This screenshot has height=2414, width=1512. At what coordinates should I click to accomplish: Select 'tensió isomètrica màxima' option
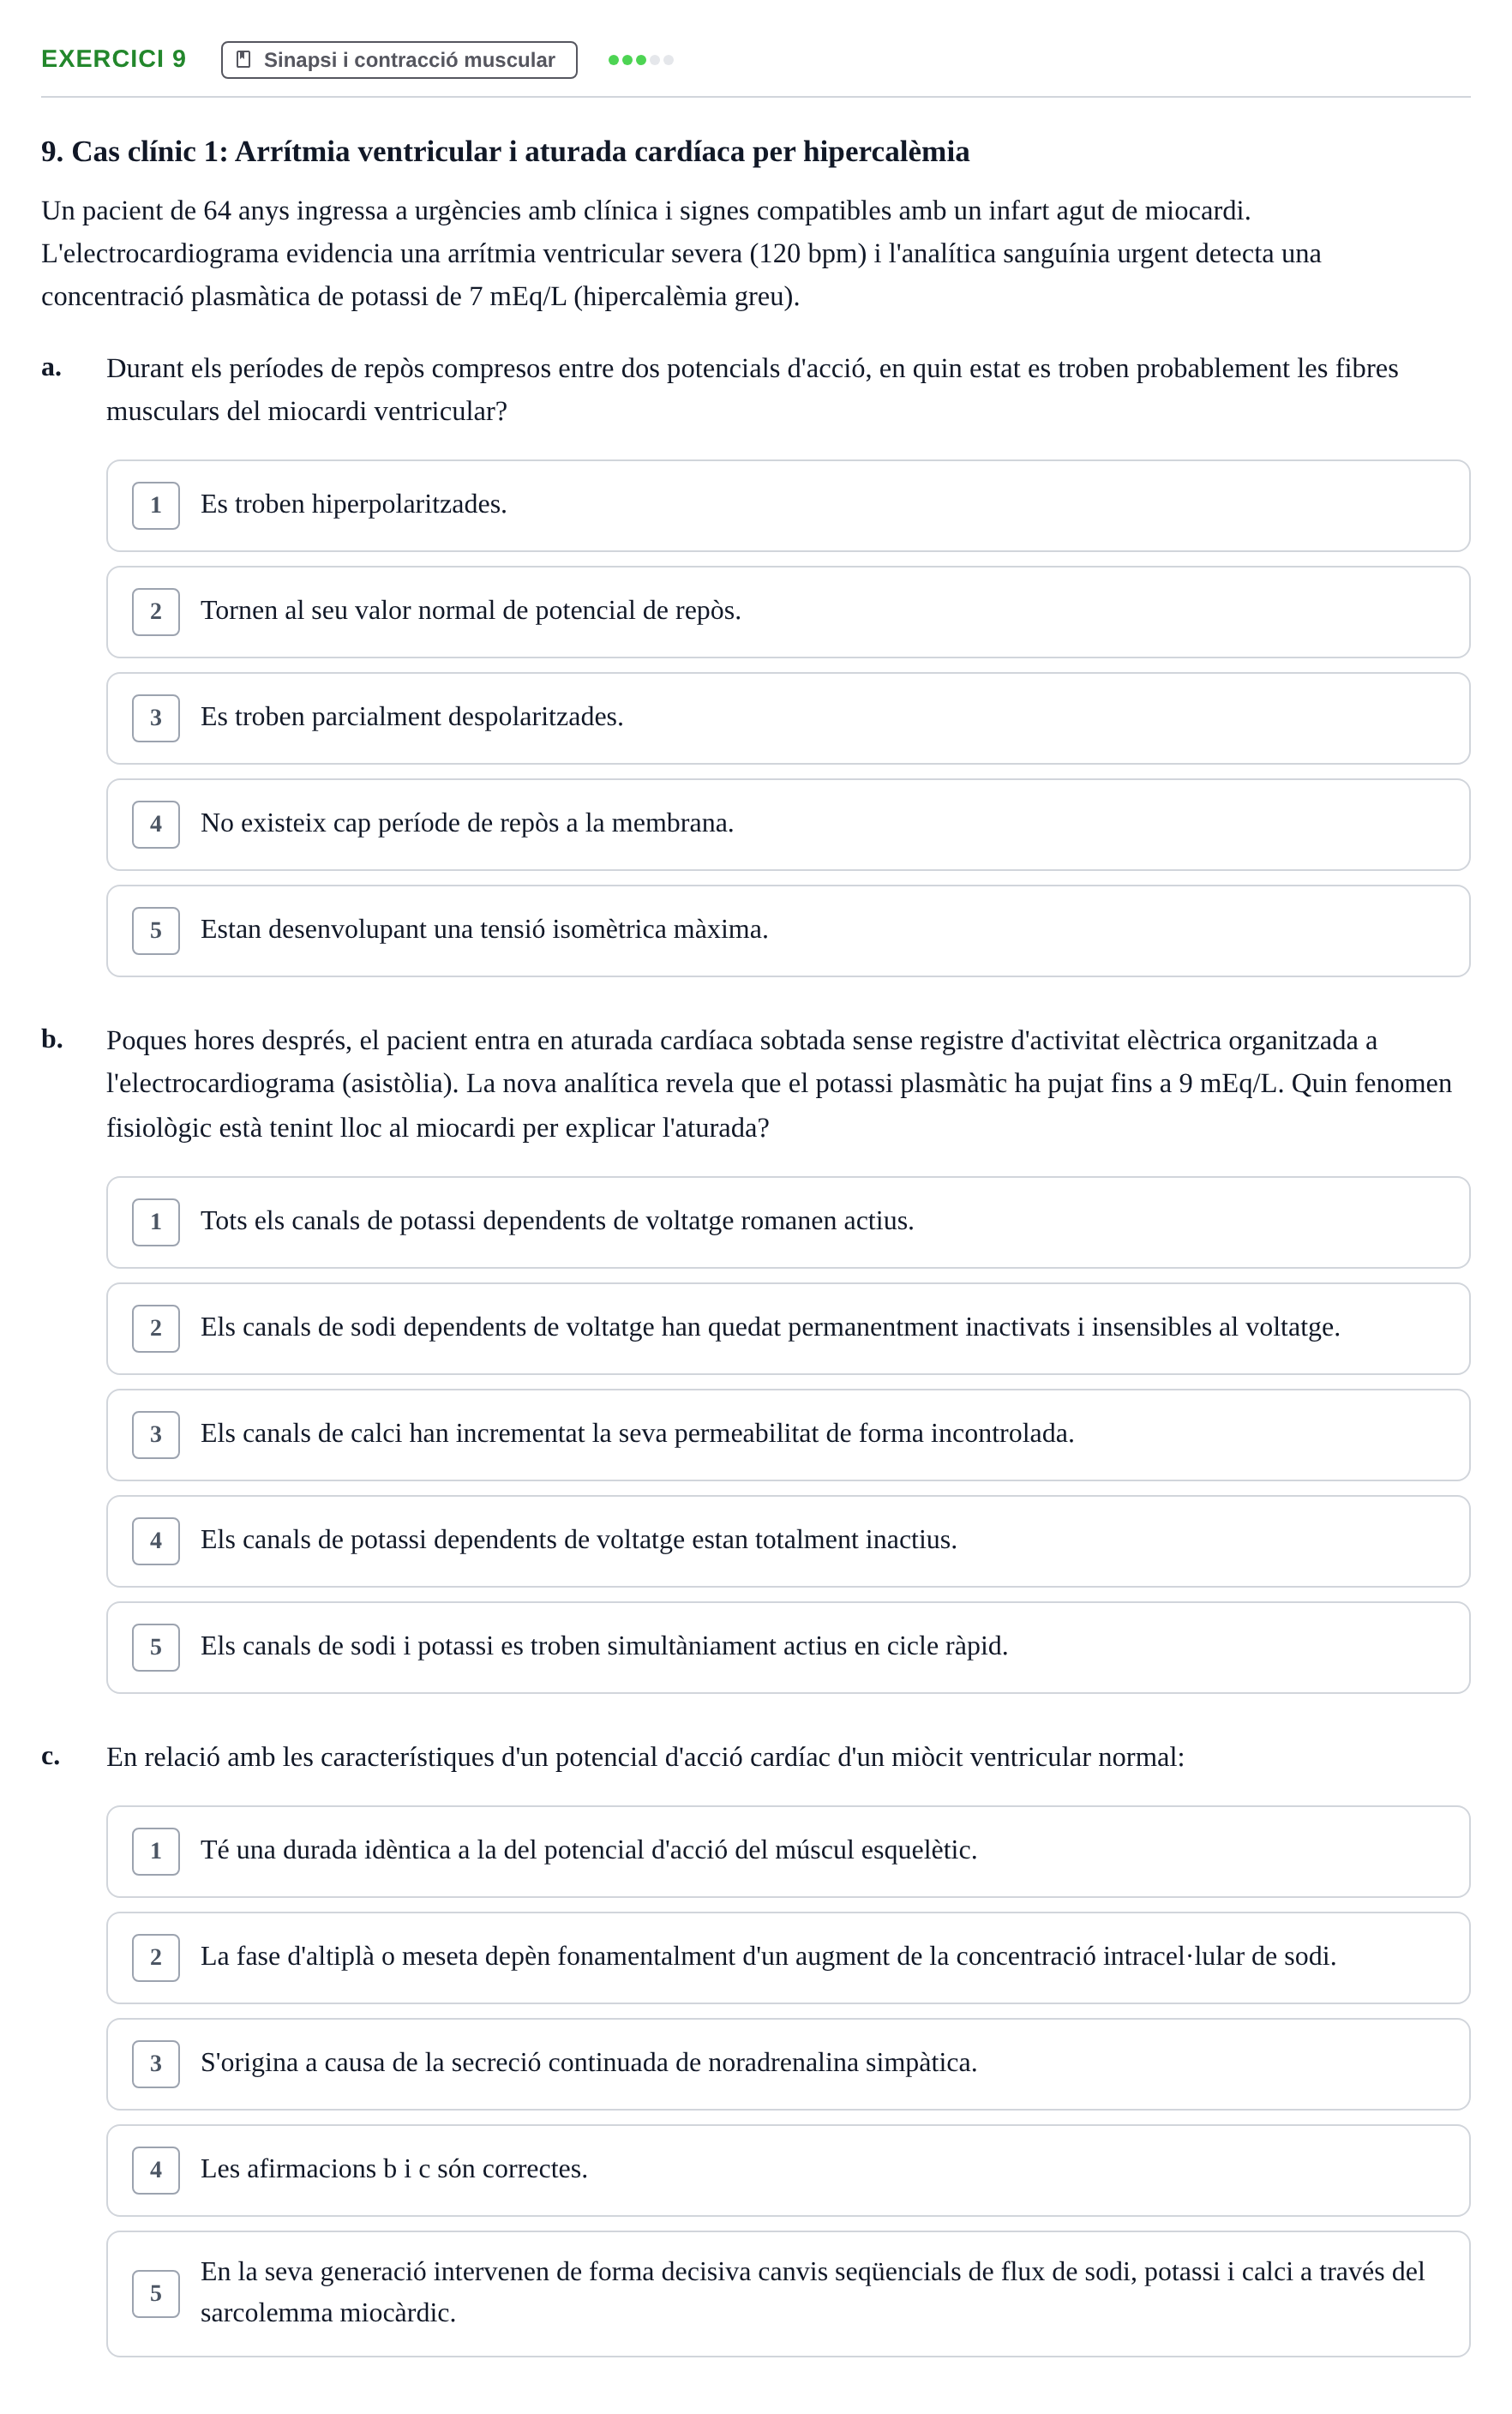(x=788, y=931)
